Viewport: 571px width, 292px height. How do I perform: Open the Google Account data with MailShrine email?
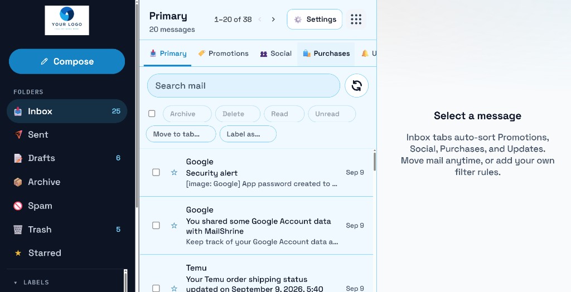pos(257,226)
